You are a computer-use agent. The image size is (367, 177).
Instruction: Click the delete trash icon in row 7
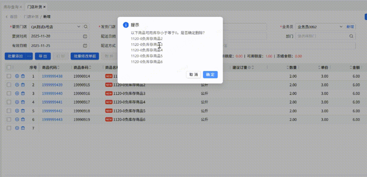[23, 128]
